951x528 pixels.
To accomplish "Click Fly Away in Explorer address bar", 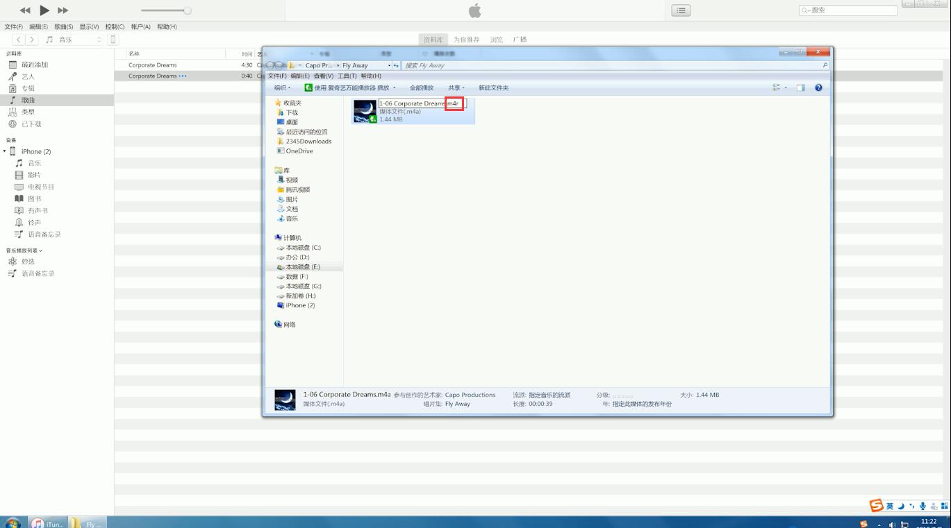I will [x=355, y=65].
